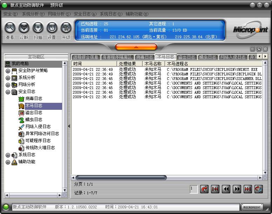Switch to the 溢出日志 tab
Screen dimensions: 272x214
(187, 57)
